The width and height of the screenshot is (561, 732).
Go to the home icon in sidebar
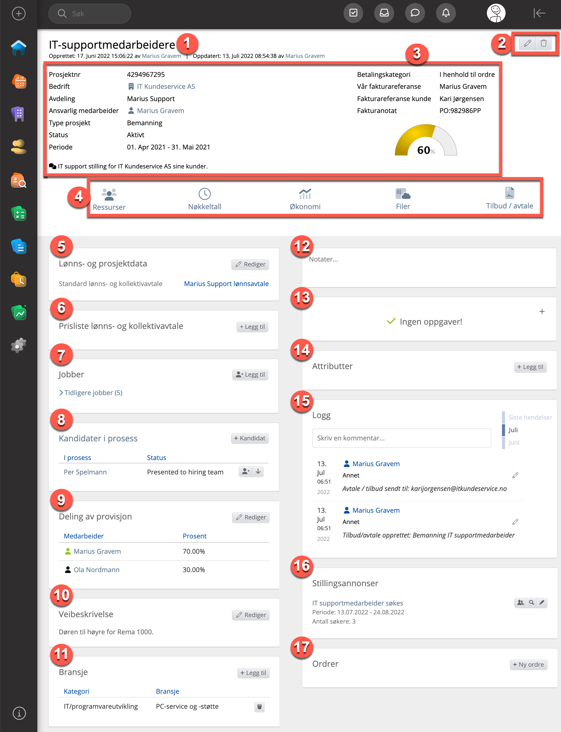tap(19, 48)
